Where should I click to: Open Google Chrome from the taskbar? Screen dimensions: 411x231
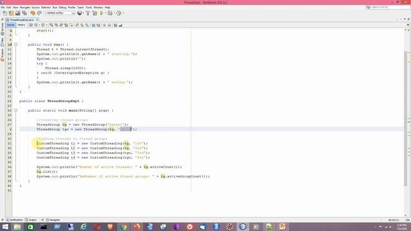click(x=123, y=227)
